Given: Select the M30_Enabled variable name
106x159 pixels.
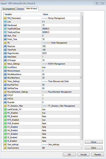Looking at the screenshot, I should (13, 123).
